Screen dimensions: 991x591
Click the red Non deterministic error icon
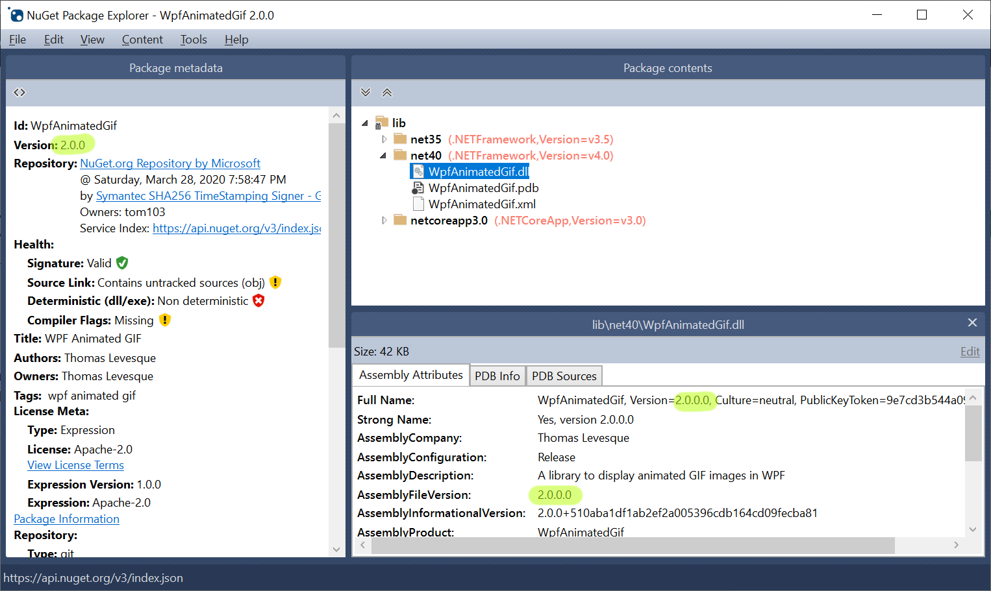coord(258,300)
